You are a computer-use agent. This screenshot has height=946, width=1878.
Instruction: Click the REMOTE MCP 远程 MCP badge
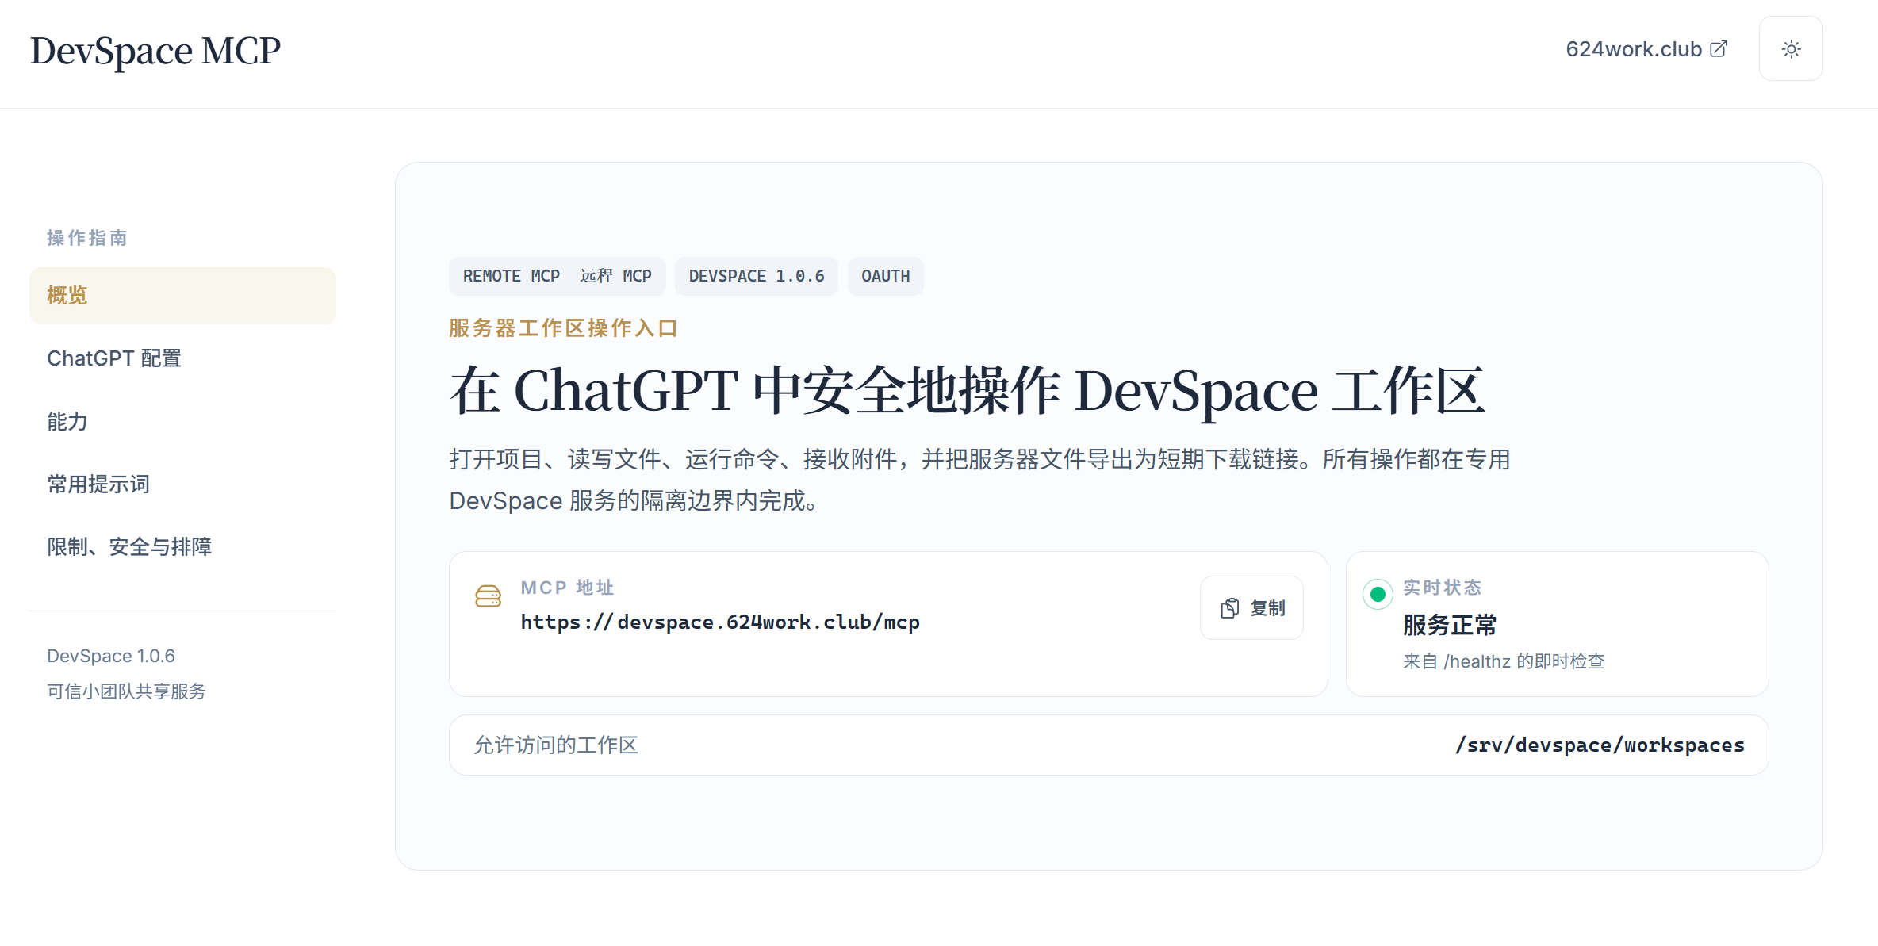557,276
